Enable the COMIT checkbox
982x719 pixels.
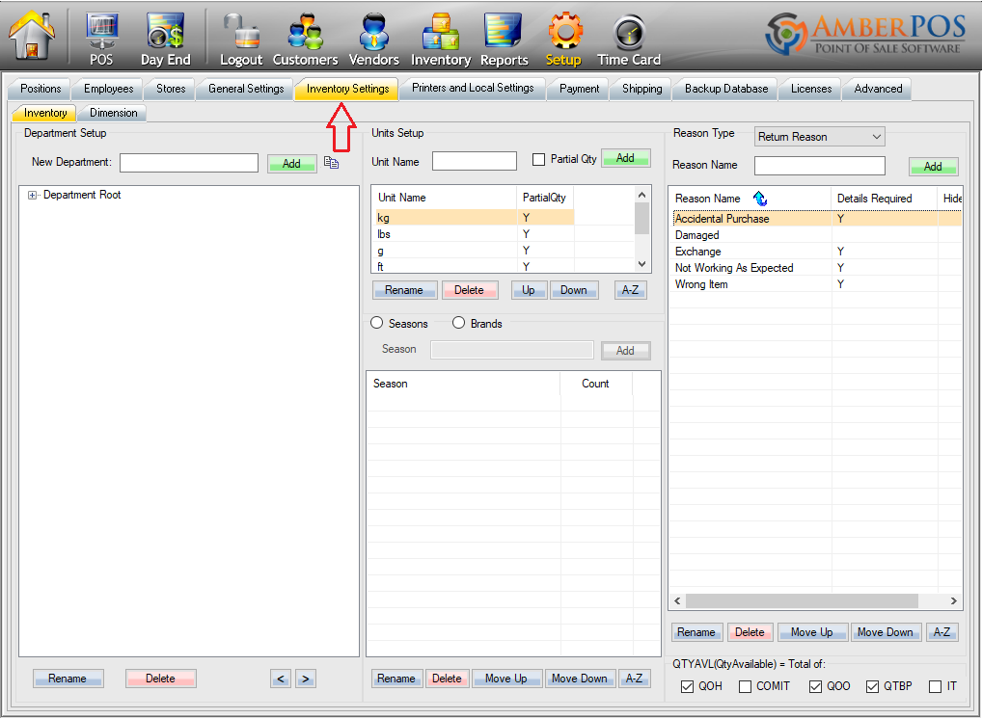[745, 686]
